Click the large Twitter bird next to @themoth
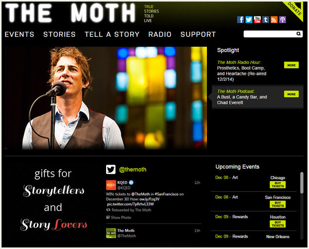Image resolution: width=309 pixels, height=249 pixels. pyautogui.click(x=111, y=170)
